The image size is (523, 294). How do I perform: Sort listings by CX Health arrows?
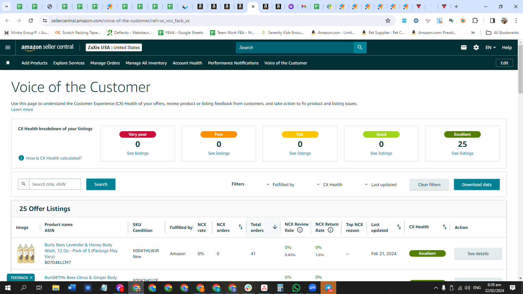445,227
